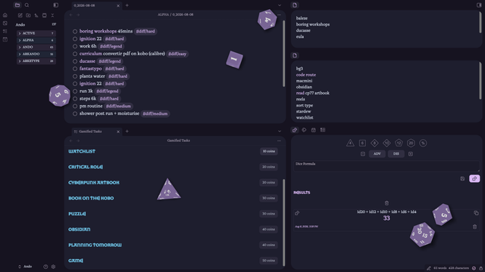Open the Ando vault switcher
This screenshot has height=272, width=485.
click(25, 267)
